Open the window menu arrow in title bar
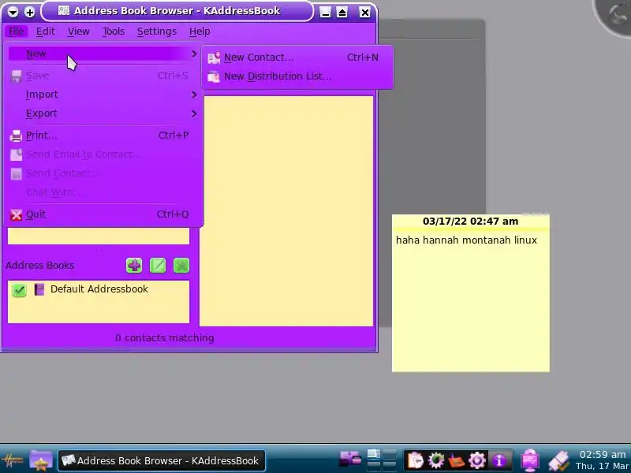 [x=13, y=12]
